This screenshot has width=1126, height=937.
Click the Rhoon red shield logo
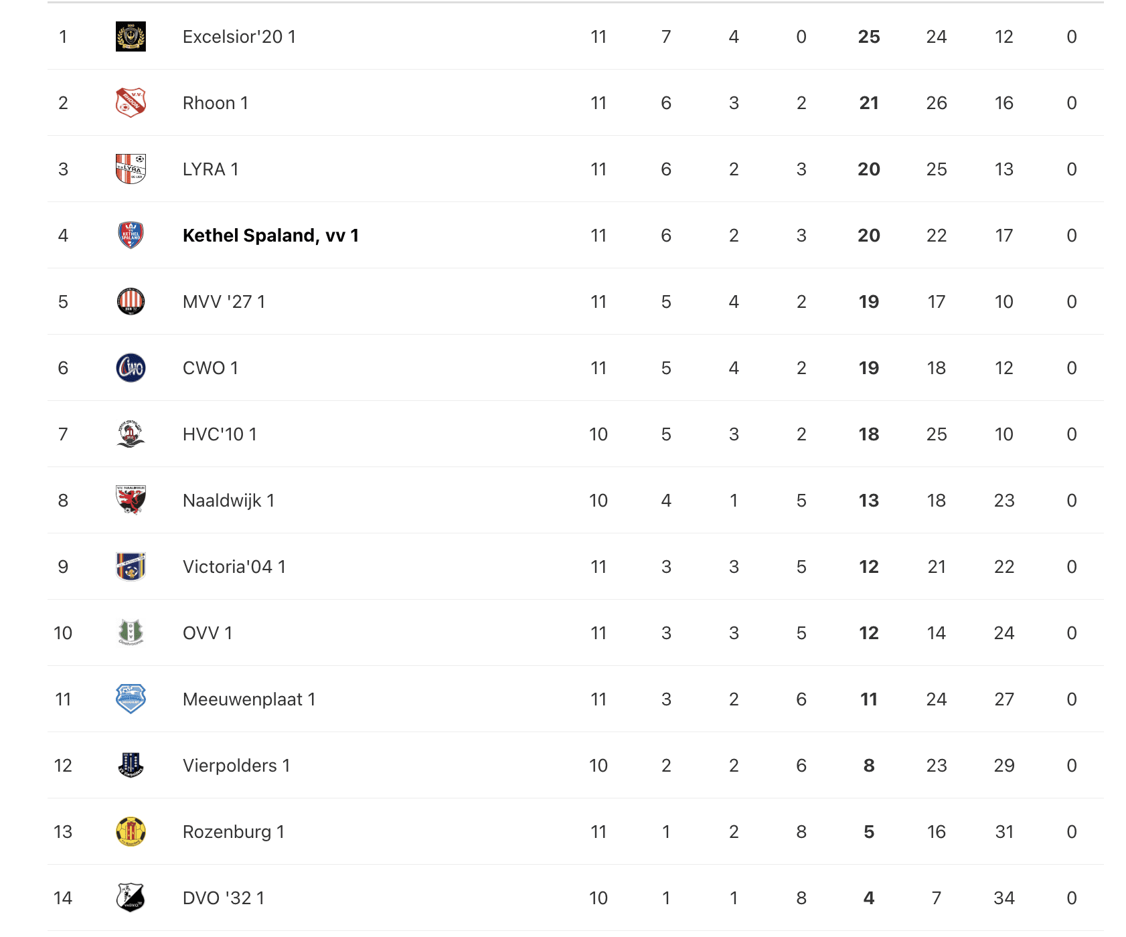[x=131, y=103]
